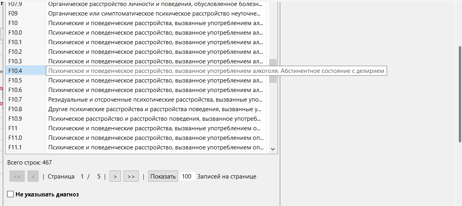Select the diagnosis code cell F11
Screen dimensions: 462x206
26,128
